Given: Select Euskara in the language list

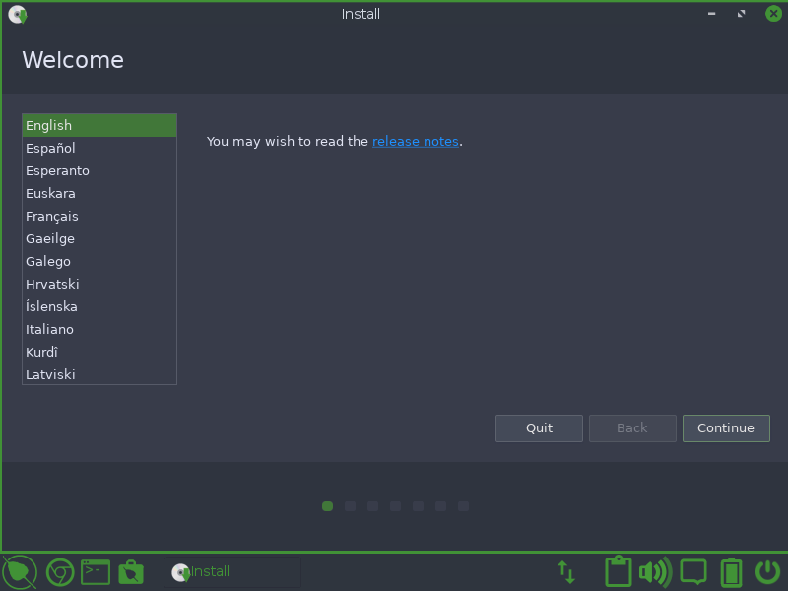Looking at the screenshot, I should point(99,193).
